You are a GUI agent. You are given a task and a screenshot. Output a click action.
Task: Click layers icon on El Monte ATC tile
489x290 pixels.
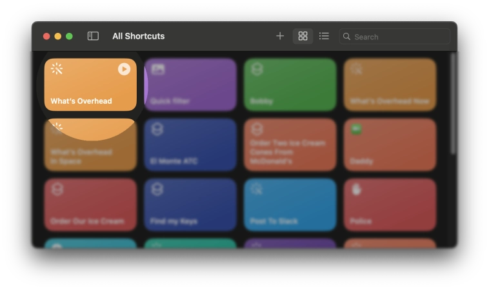pos(157,130)
